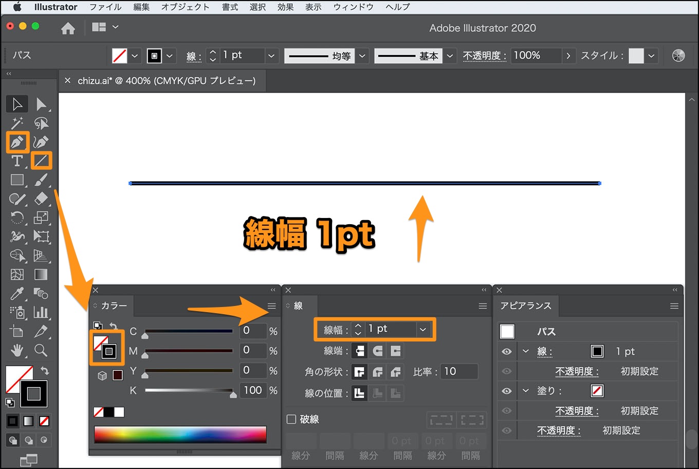
Task: Select the Line Segment tool
Action: 41,161
